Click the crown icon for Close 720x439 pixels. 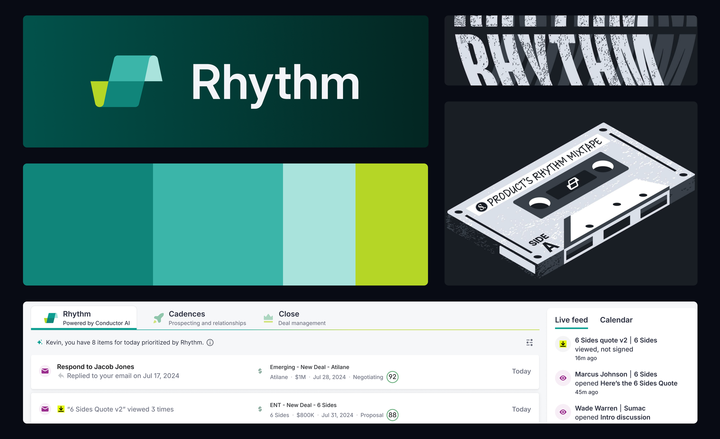click(268, 318)
